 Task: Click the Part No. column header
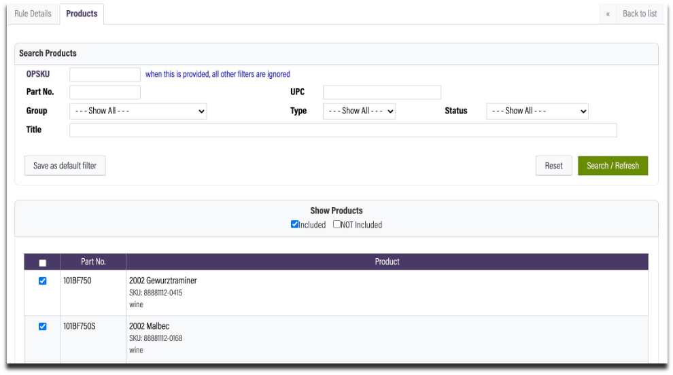(93, 262)
